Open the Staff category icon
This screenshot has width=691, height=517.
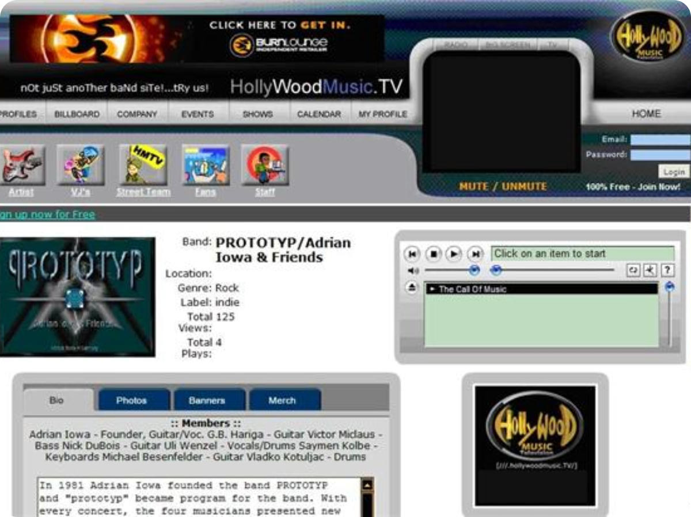[x=265, y=164]
